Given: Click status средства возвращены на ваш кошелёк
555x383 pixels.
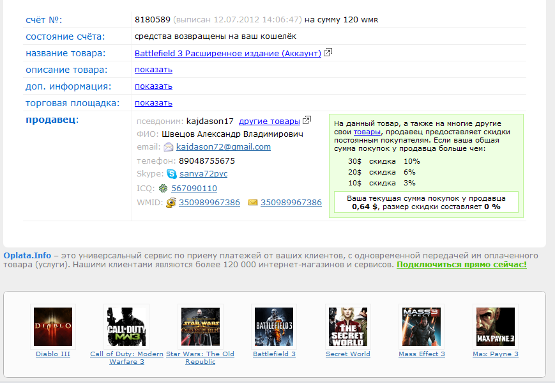Looking at the screenshot, I should (x=216, y=36).
